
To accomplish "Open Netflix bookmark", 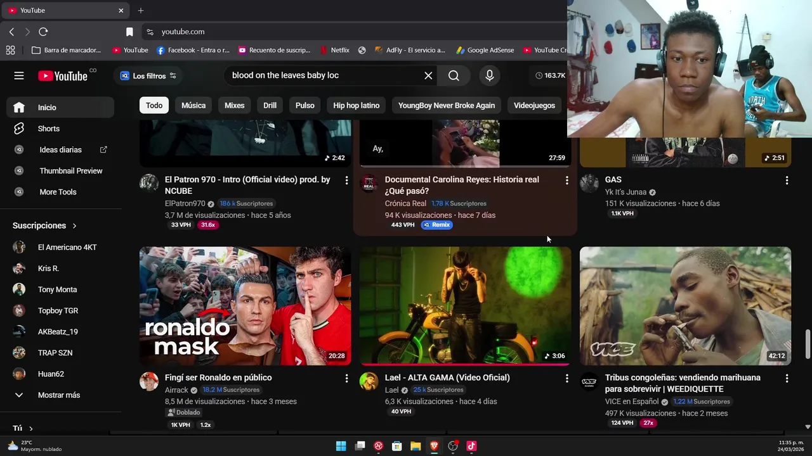I will (x=334, y=50).
